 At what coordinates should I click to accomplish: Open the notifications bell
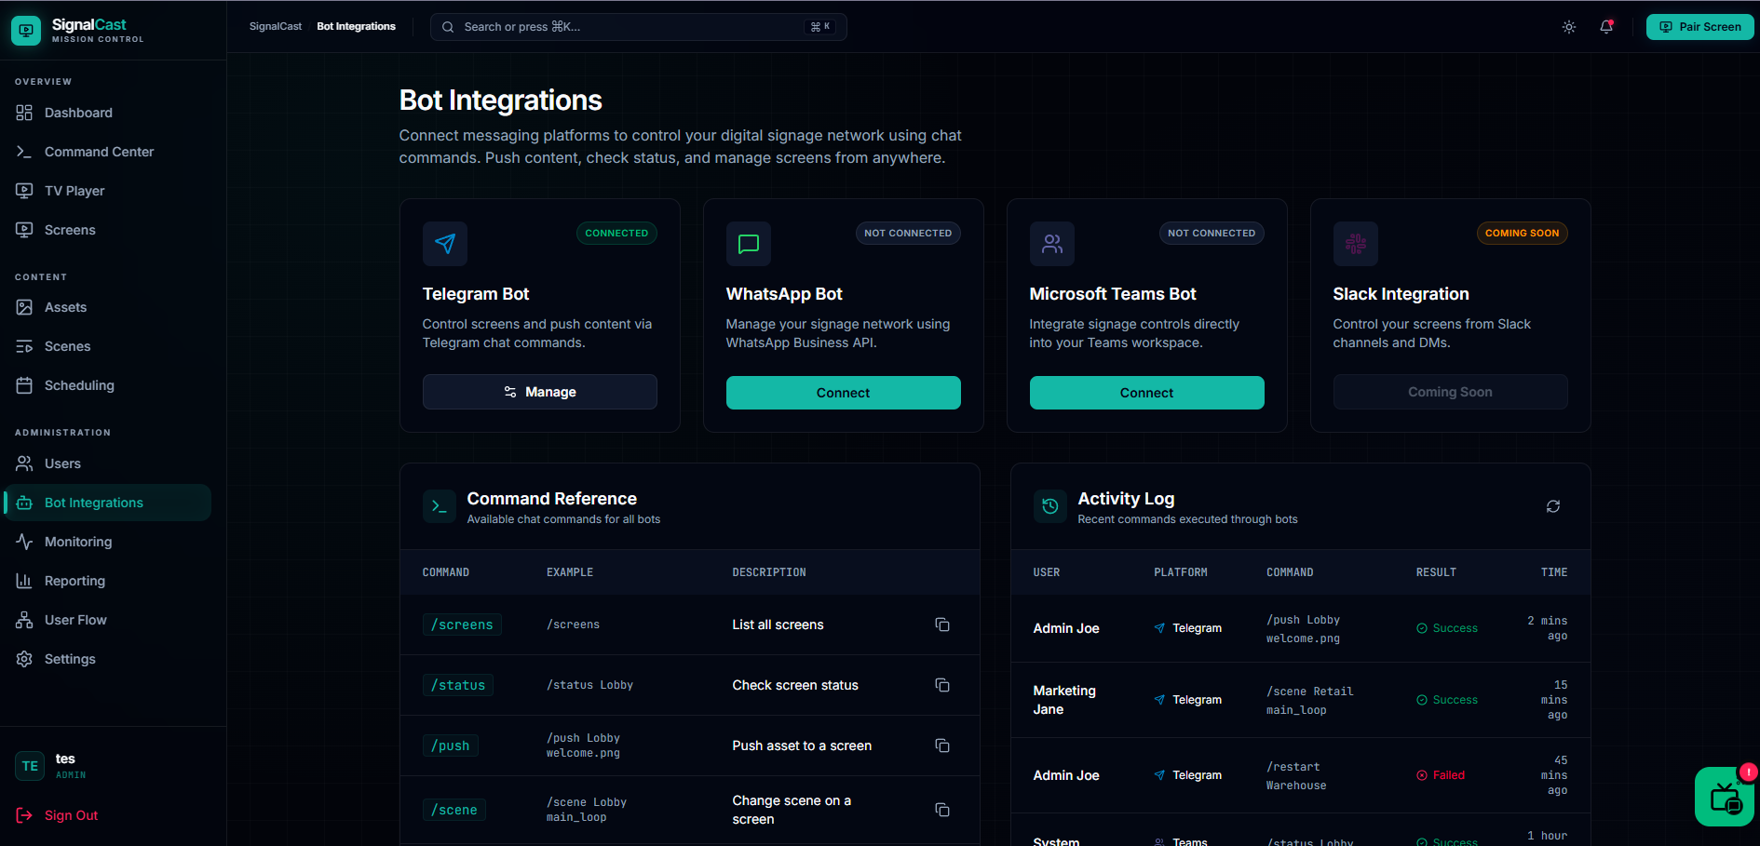1606,27
